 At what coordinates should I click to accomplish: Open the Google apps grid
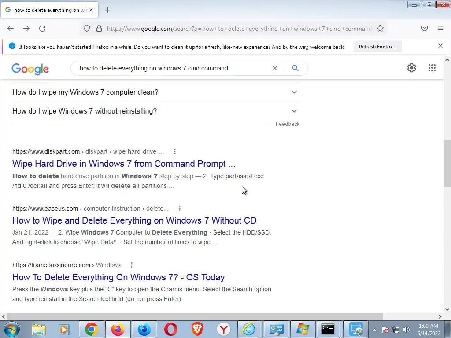point(432,68)
